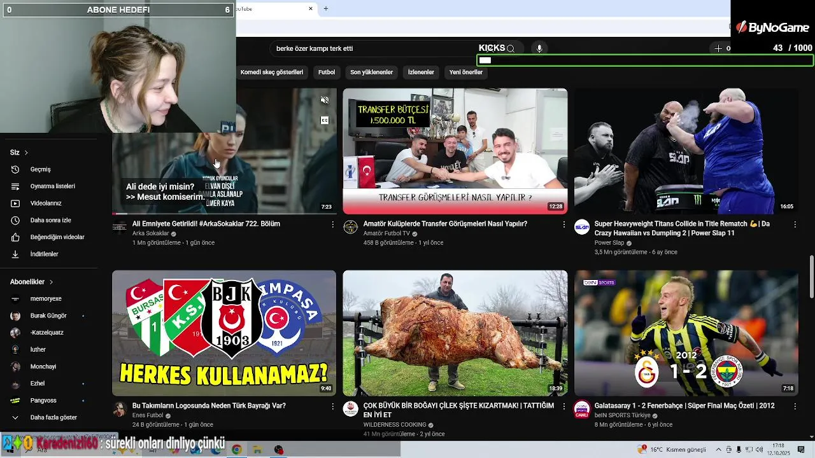Open Bu Takımların Logosunda video title
Image resolution: width=815 pixels, height=458 pixels.
(x=209, y=406)
